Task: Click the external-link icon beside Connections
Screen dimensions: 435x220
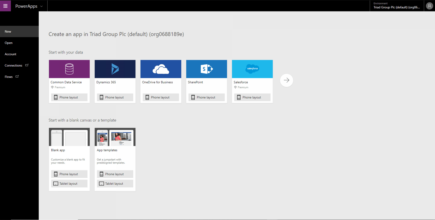Action: 27,65
